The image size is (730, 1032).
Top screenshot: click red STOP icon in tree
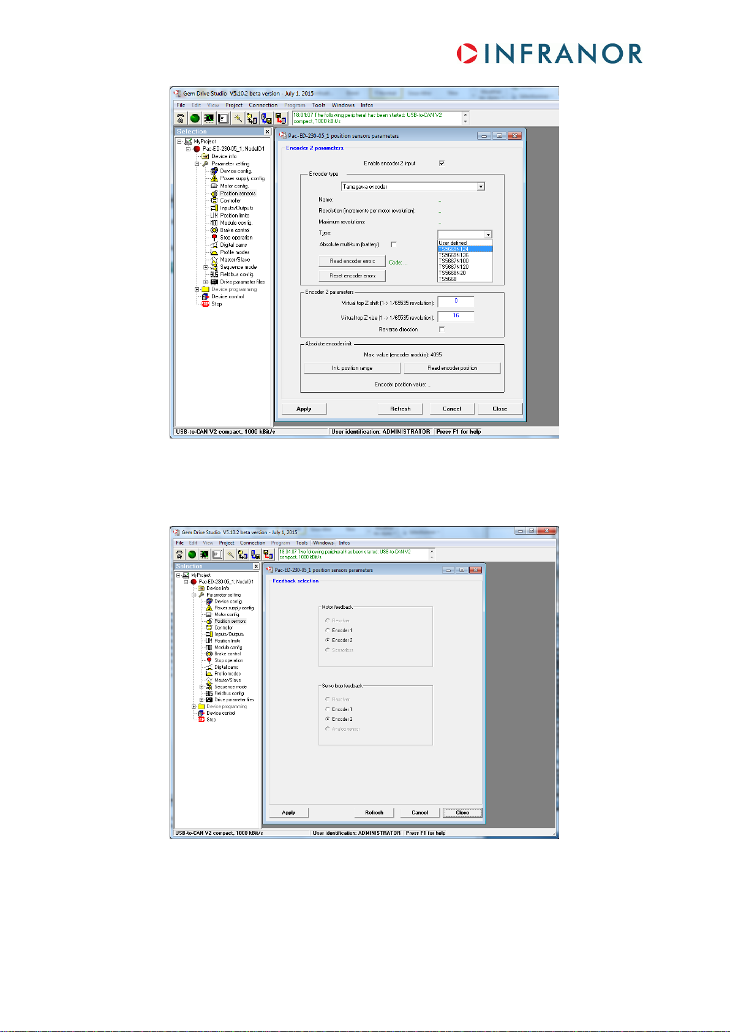(x=205, y=304)
